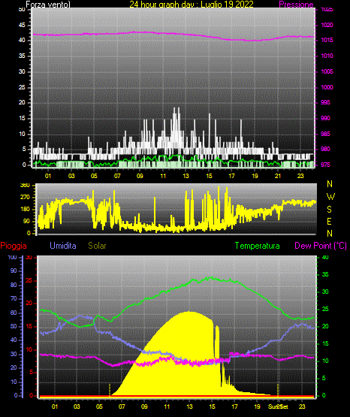Click the 24 hour graph day title
Screen dimensions: 350x417
tap(192, 5)
